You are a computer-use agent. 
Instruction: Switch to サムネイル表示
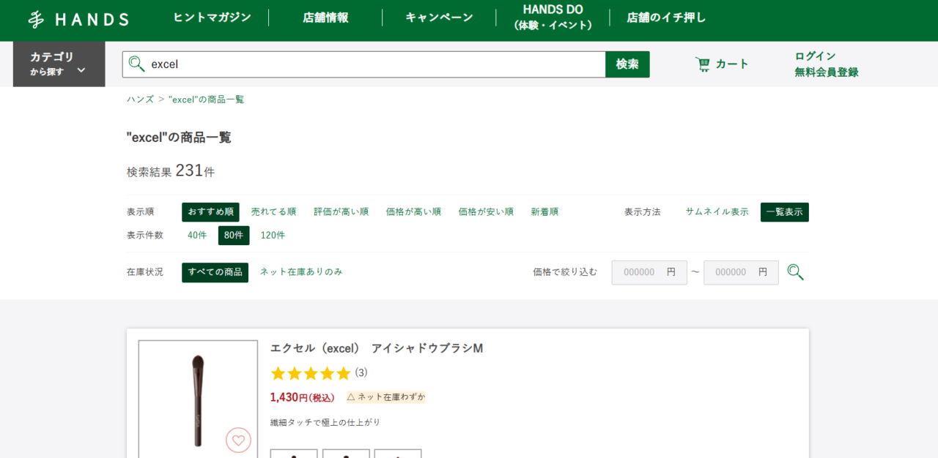[x=717, y=212]
